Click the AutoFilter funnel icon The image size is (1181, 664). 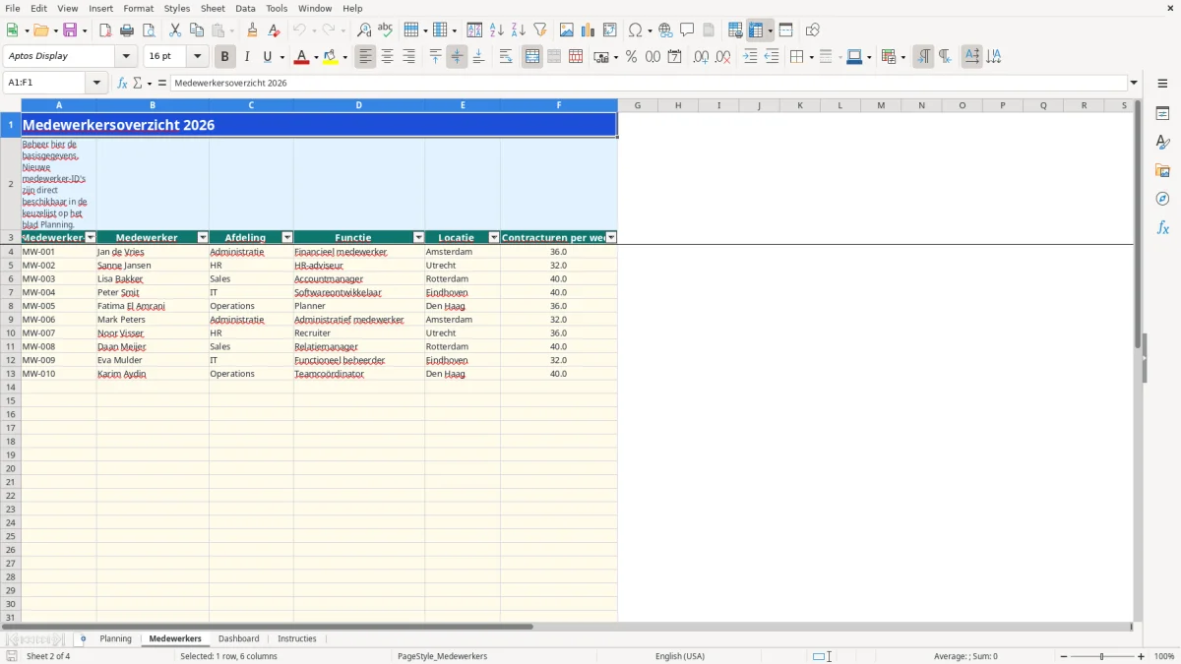[540, 30]
